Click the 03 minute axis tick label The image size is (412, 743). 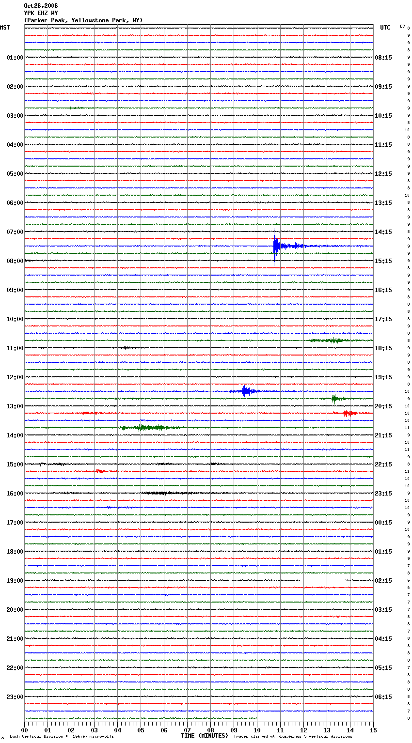click(x=95, y=730)
